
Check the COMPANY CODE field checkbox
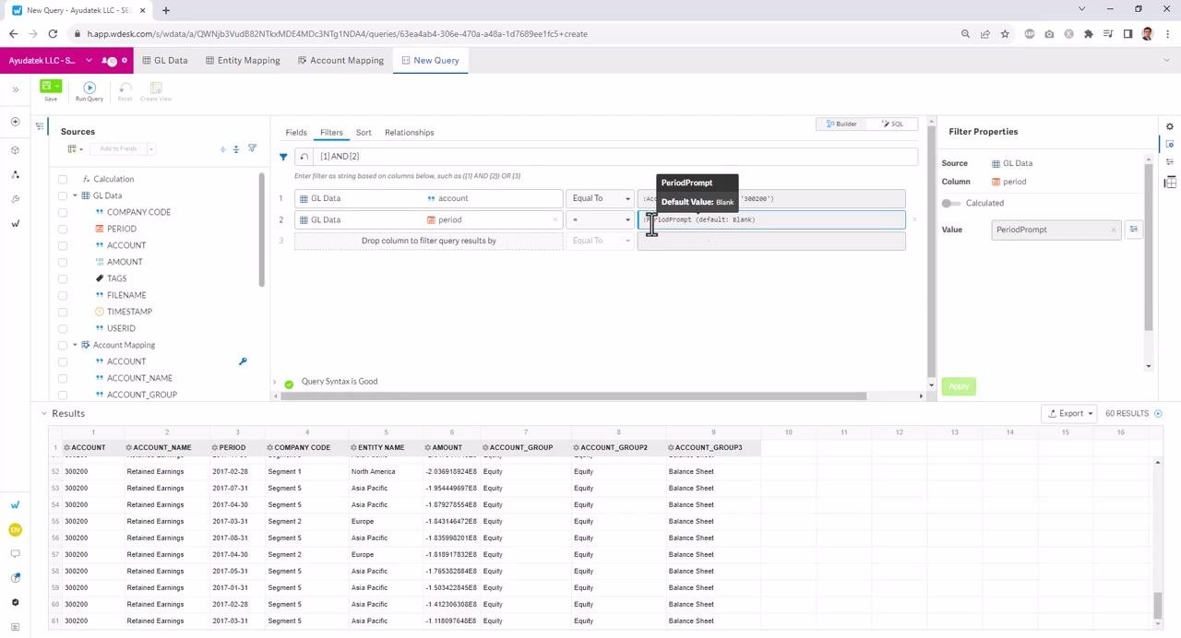coord(63,212)
